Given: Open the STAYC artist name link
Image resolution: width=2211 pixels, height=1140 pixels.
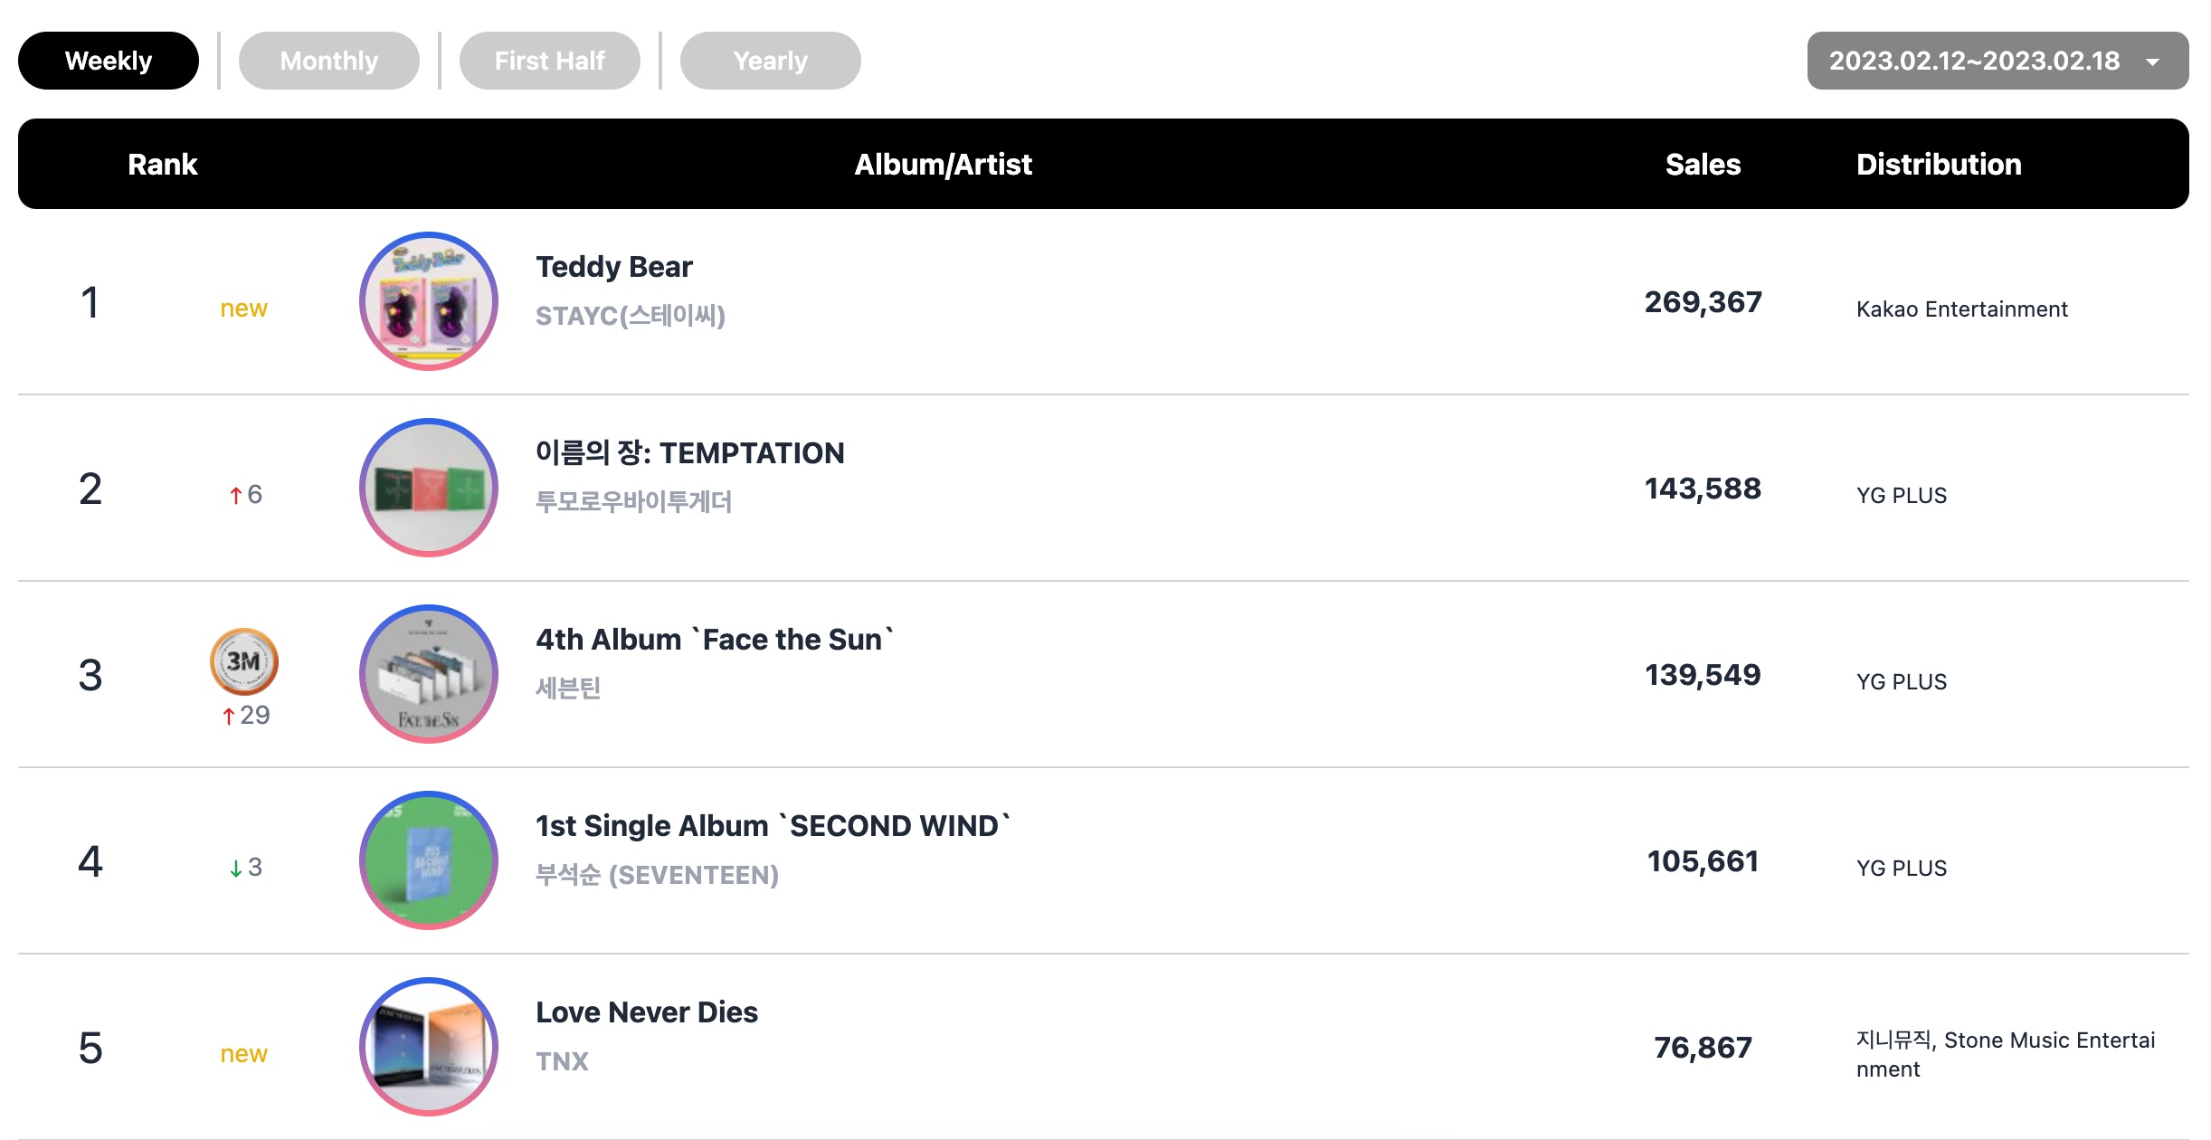Looking at the screenshot, I should [631, 316].
